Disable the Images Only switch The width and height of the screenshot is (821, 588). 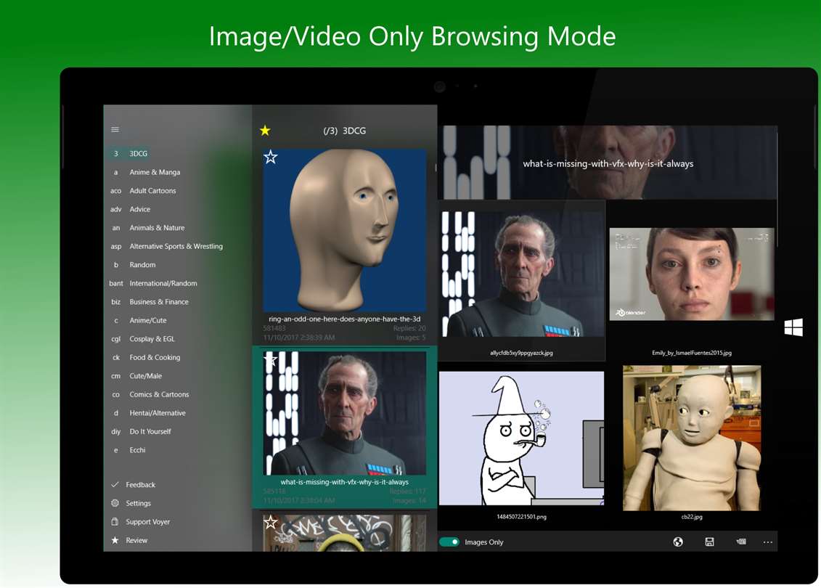pos(449,542)
